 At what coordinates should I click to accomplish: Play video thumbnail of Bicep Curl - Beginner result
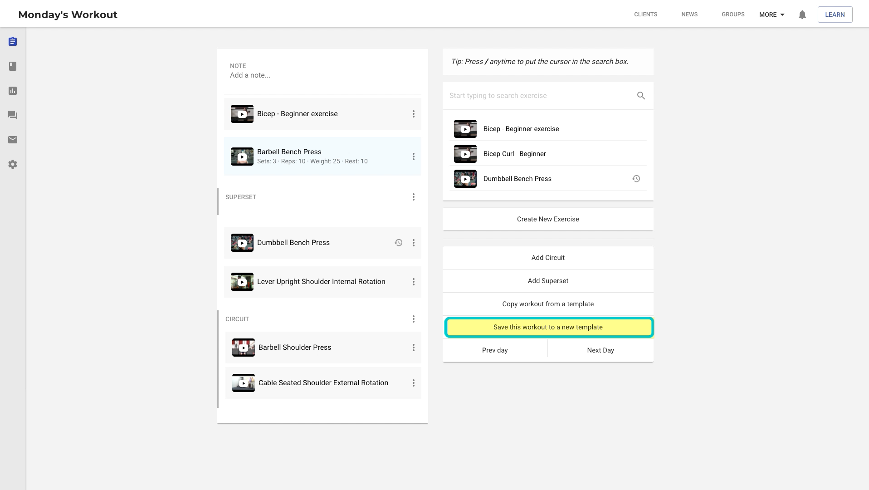click(465, 154)
